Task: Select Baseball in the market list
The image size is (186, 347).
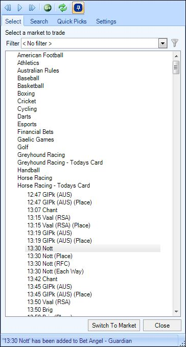Action: tap(28, 78)
